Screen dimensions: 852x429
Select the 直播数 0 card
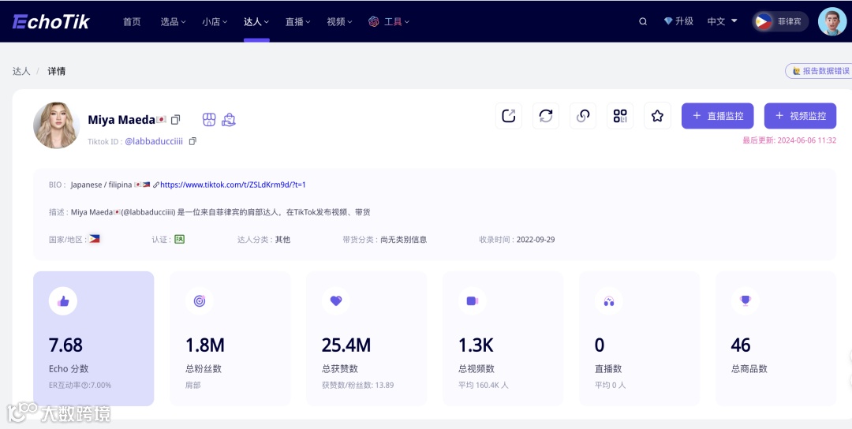[639, 338]
